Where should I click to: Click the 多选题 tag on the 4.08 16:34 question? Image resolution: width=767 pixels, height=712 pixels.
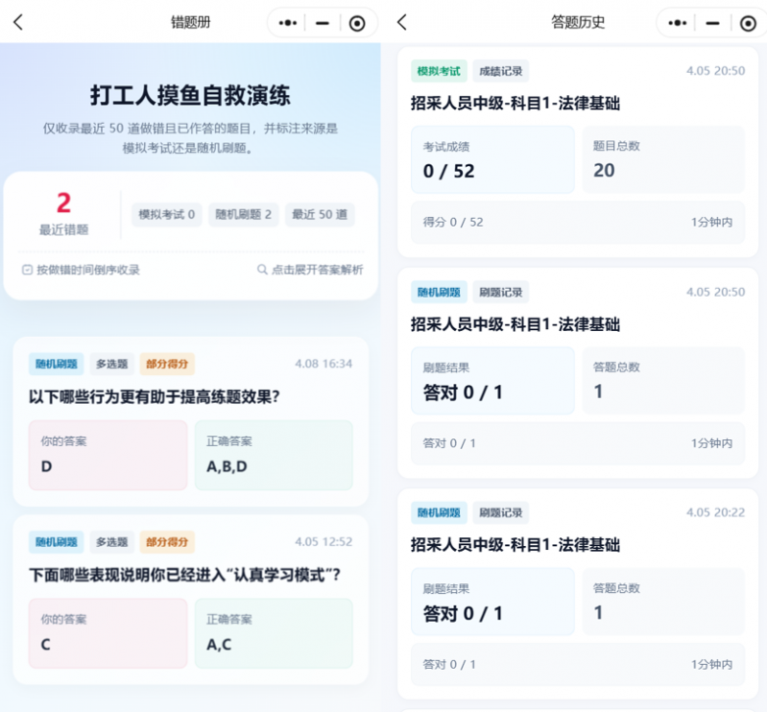pyautogui.click(x=112, y=363)
